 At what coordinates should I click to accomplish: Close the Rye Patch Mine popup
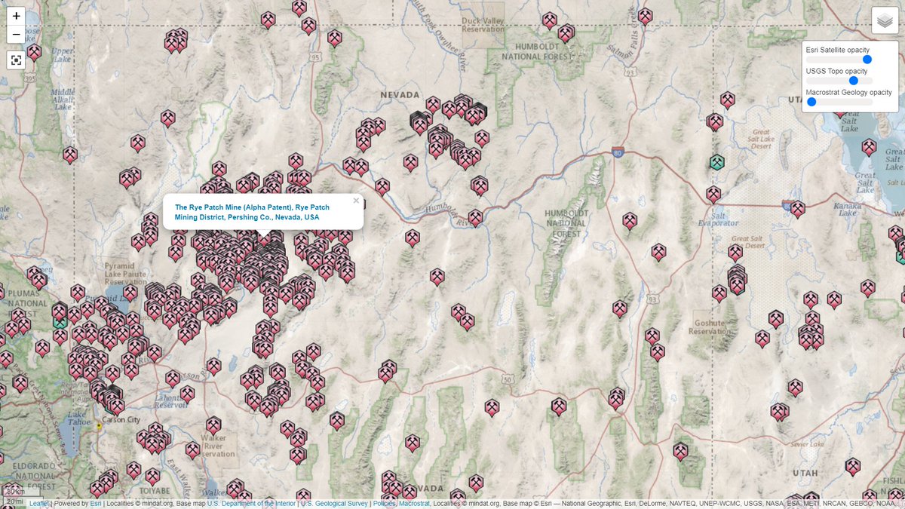tap(356, 201)
